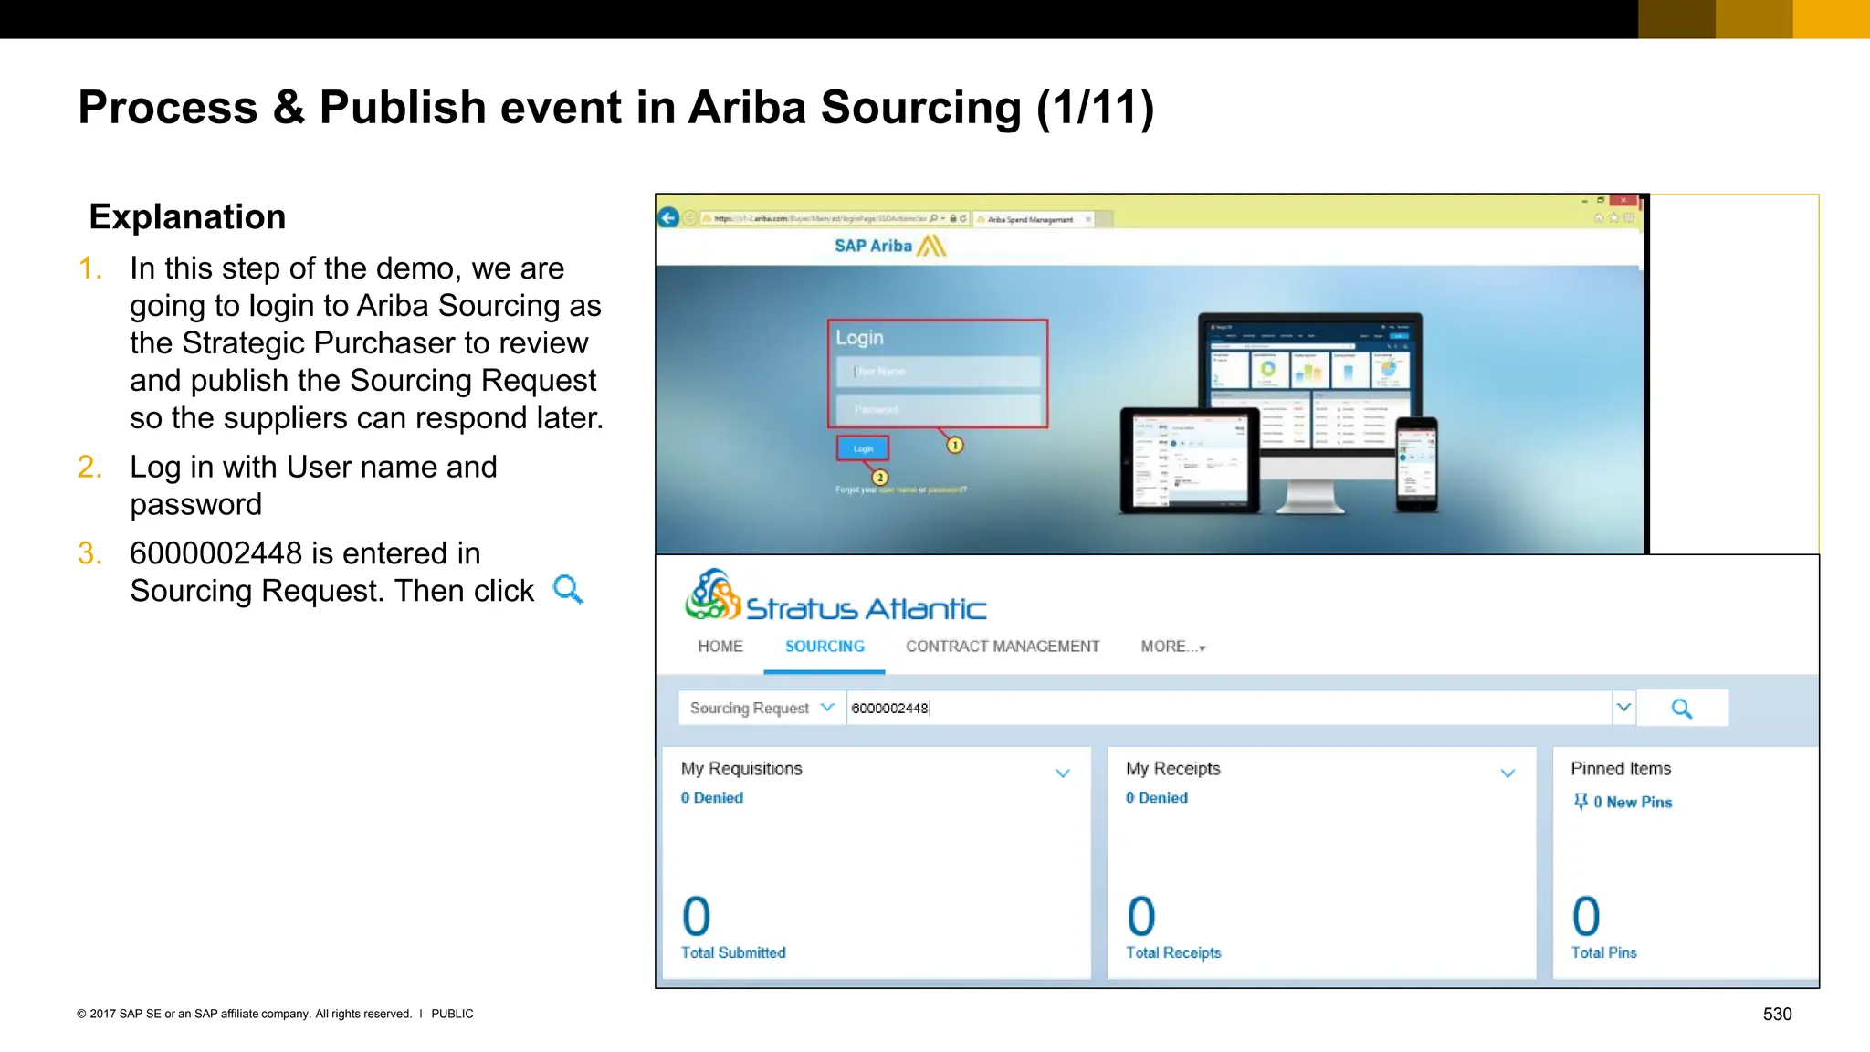Select the Ariba Spend Management browser tab
This screenshot has height=1052, width=1870.
(x=1034, y=219)
